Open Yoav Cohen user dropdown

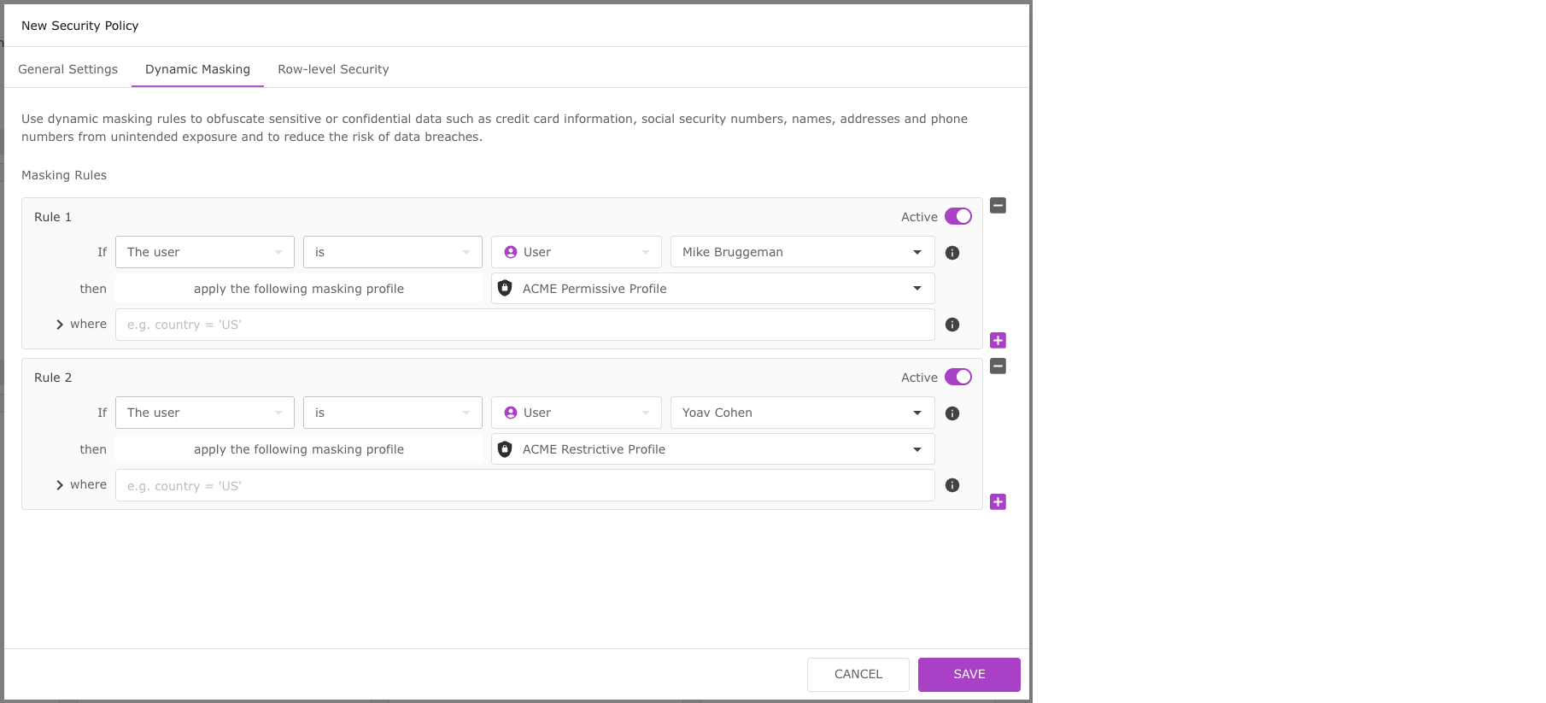tap(803, 413)
